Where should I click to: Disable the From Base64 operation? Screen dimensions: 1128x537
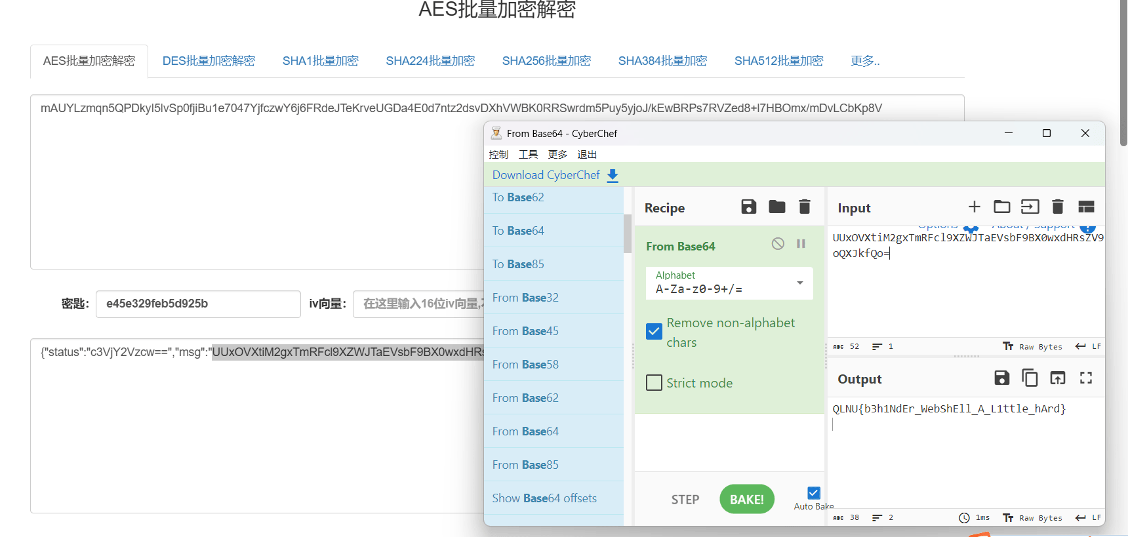pos(778,244)
